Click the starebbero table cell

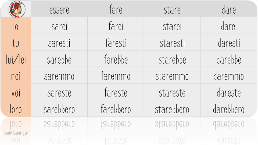pyautogui.click(x=172, y=110)
